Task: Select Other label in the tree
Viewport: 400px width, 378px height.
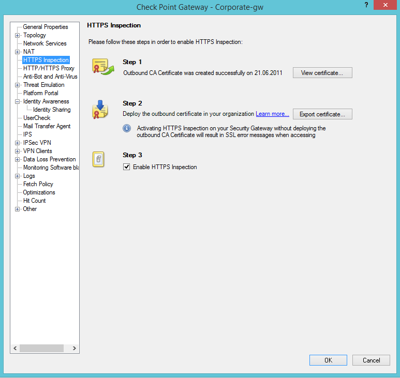Action: [x=30, y=209]
